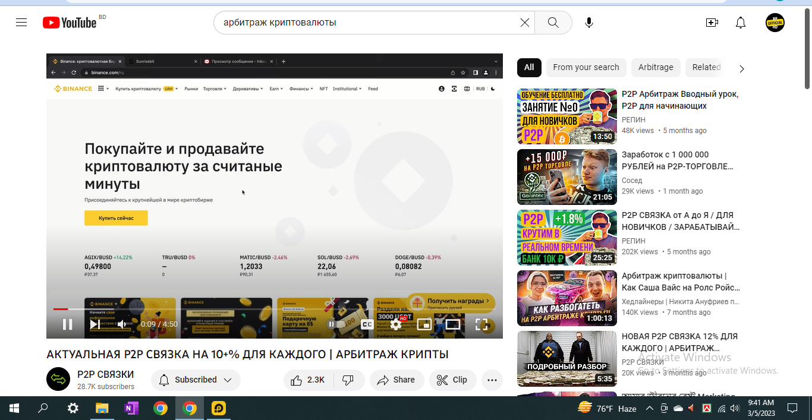Select the Related chip
The image size is (812, 420).
coord(706,67)
